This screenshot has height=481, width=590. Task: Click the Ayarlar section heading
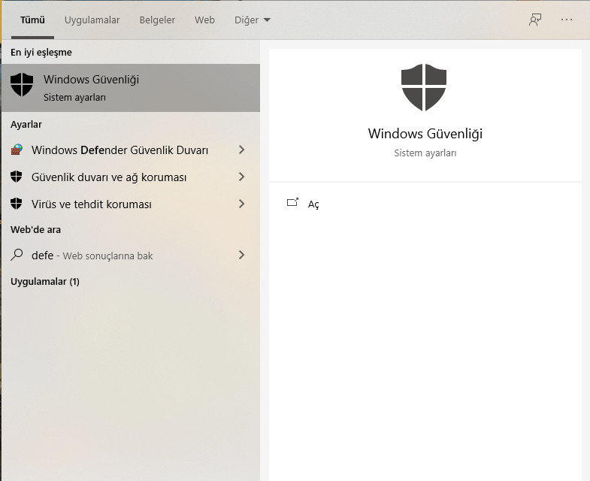pos(26,124)
